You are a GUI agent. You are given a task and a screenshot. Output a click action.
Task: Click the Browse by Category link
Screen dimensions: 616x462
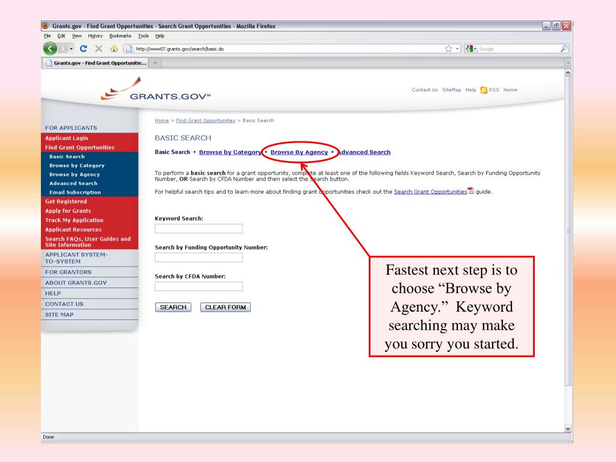[x=230, y=152]
